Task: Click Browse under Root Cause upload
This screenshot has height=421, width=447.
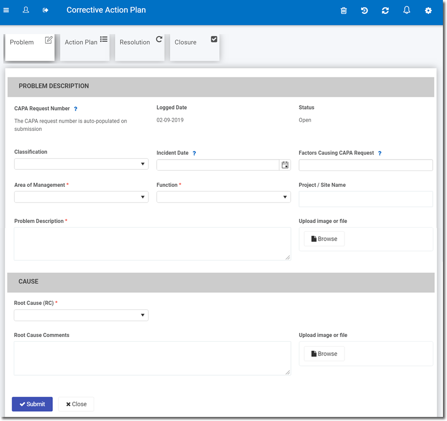Action: [324, 354]
